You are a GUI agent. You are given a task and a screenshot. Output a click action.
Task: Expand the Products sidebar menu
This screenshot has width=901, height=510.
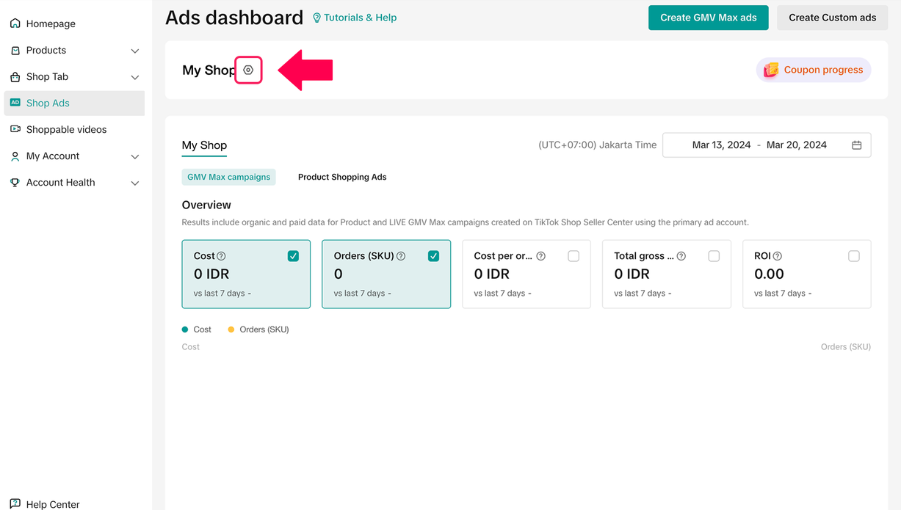[x=134, y=51]
